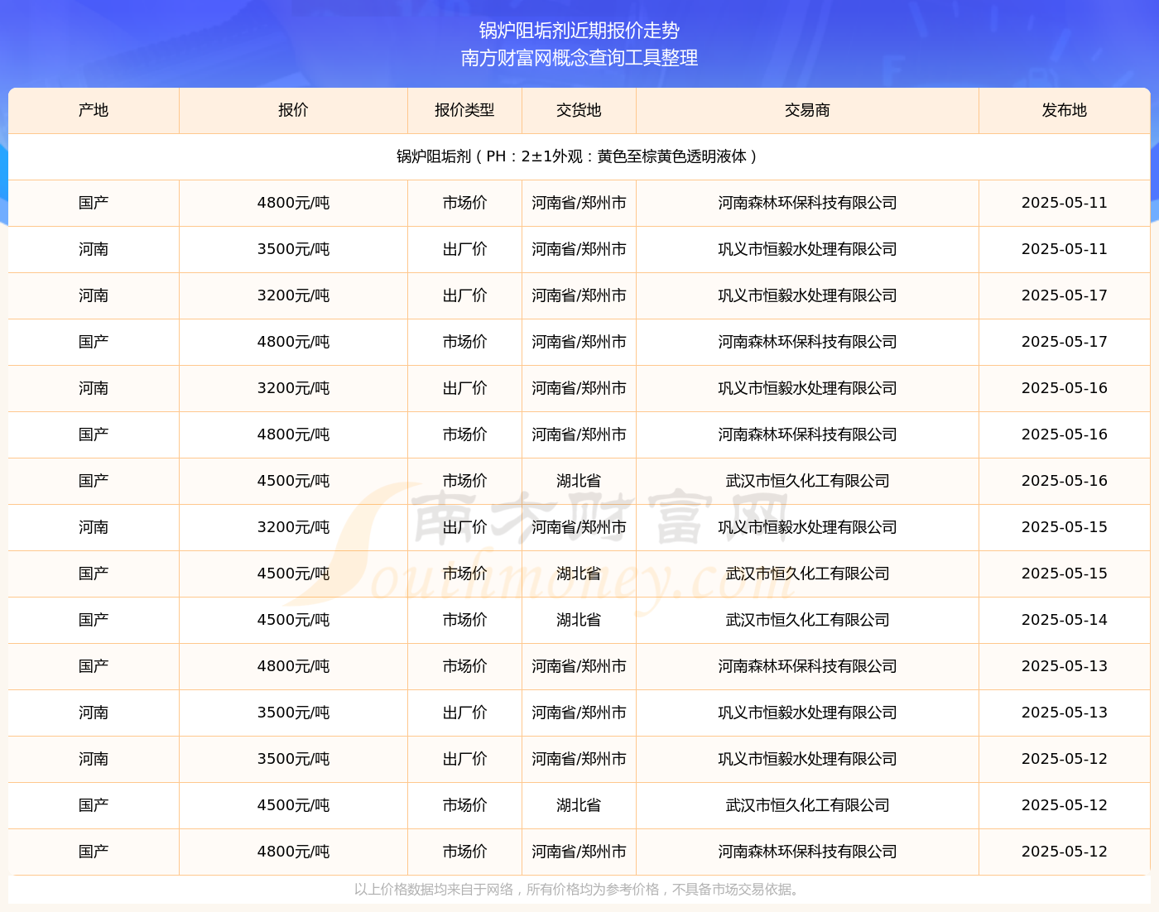Click date 2025-05-17 in 巩义市恒毅水处理 row
Screen dimensions: 1159x912
(x=1064, y=295)
